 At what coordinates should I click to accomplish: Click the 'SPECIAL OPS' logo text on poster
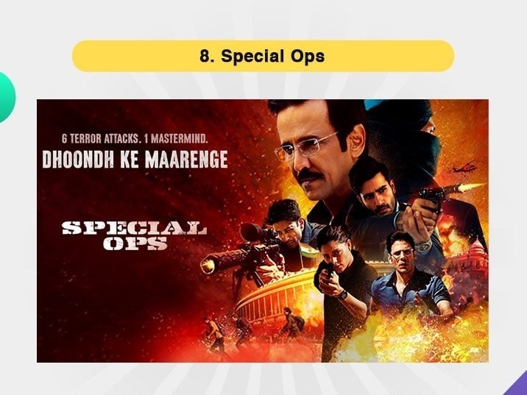(x=134, y=235)
